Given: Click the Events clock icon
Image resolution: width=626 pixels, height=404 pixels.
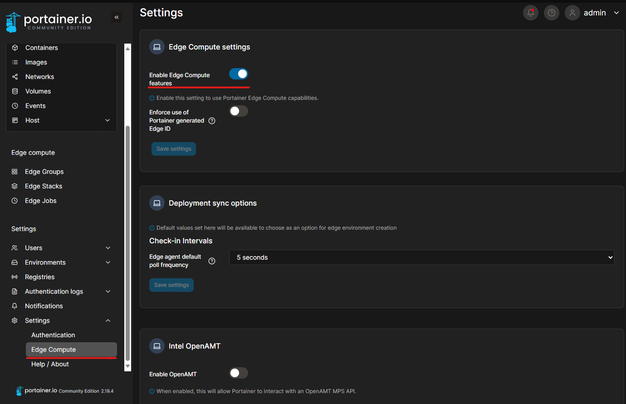Looking at the screenshot, I should [15, 106].
